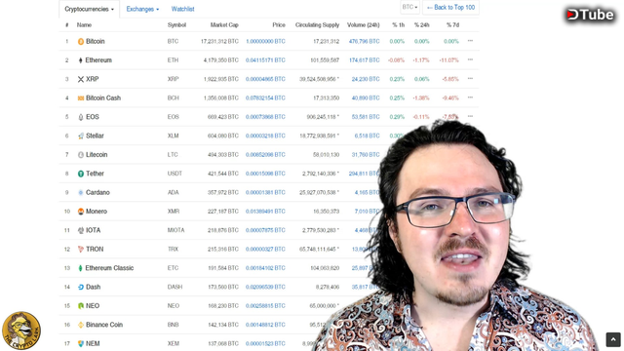This screenshot has width=624, height=351.
Task: Sort by the % 24h column header
Action: (x=421, y=25)
